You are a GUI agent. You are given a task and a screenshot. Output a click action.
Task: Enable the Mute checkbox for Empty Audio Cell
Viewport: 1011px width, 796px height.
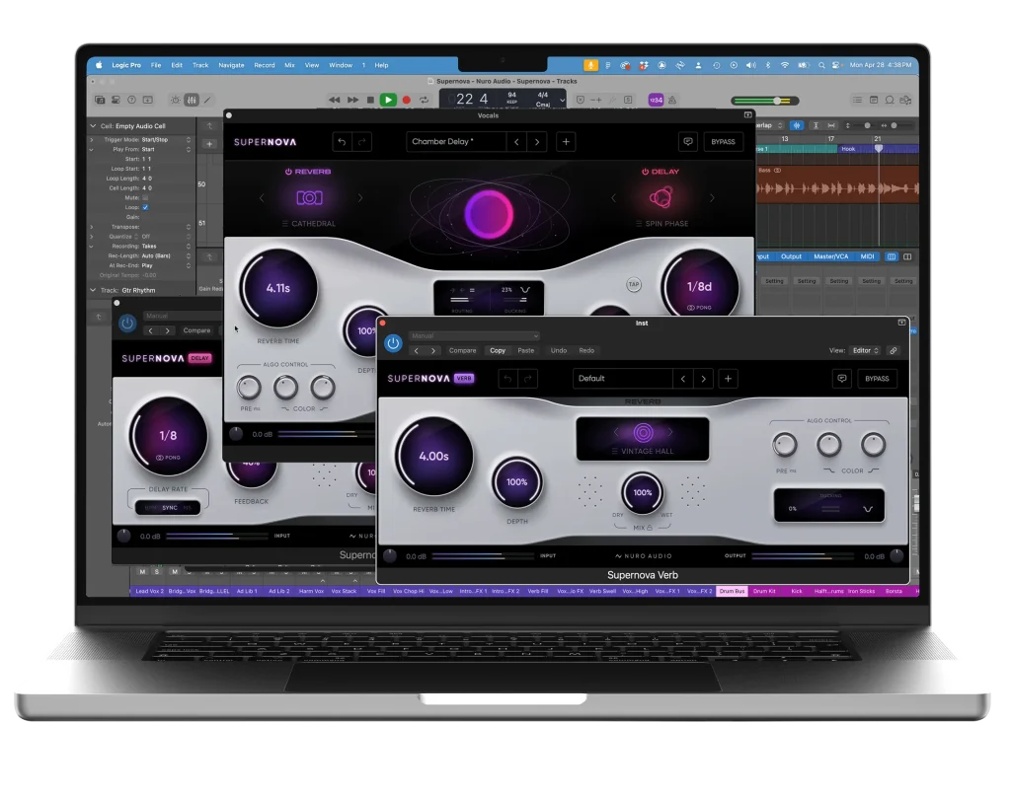coord(145,197)
